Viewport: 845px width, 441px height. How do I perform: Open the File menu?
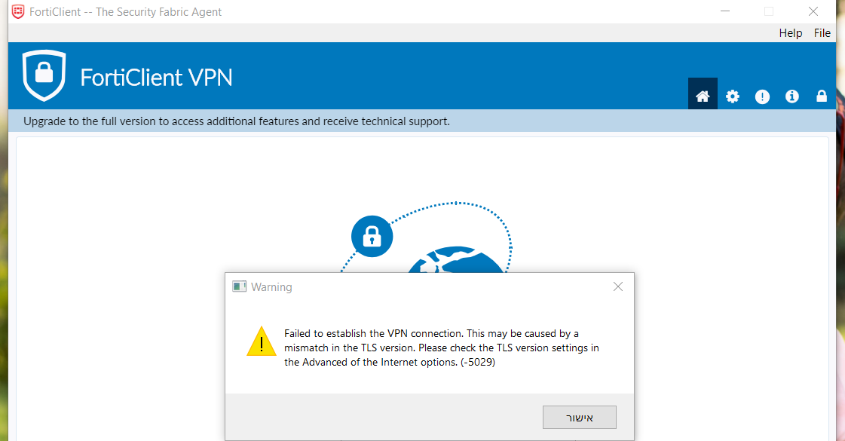pyautogui.click(x=822, y=33)
